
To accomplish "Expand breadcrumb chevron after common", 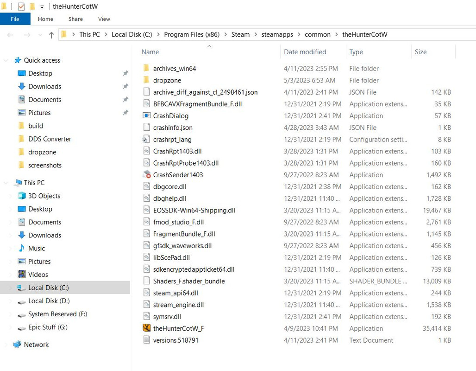I will coord(336,35).
